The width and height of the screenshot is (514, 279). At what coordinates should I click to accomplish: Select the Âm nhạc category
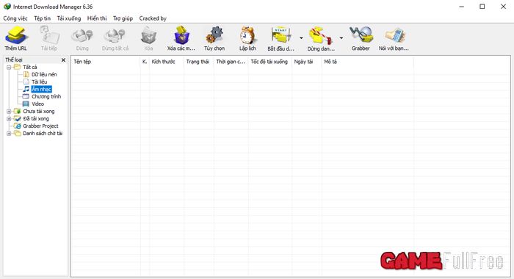[x=41, y=89]
